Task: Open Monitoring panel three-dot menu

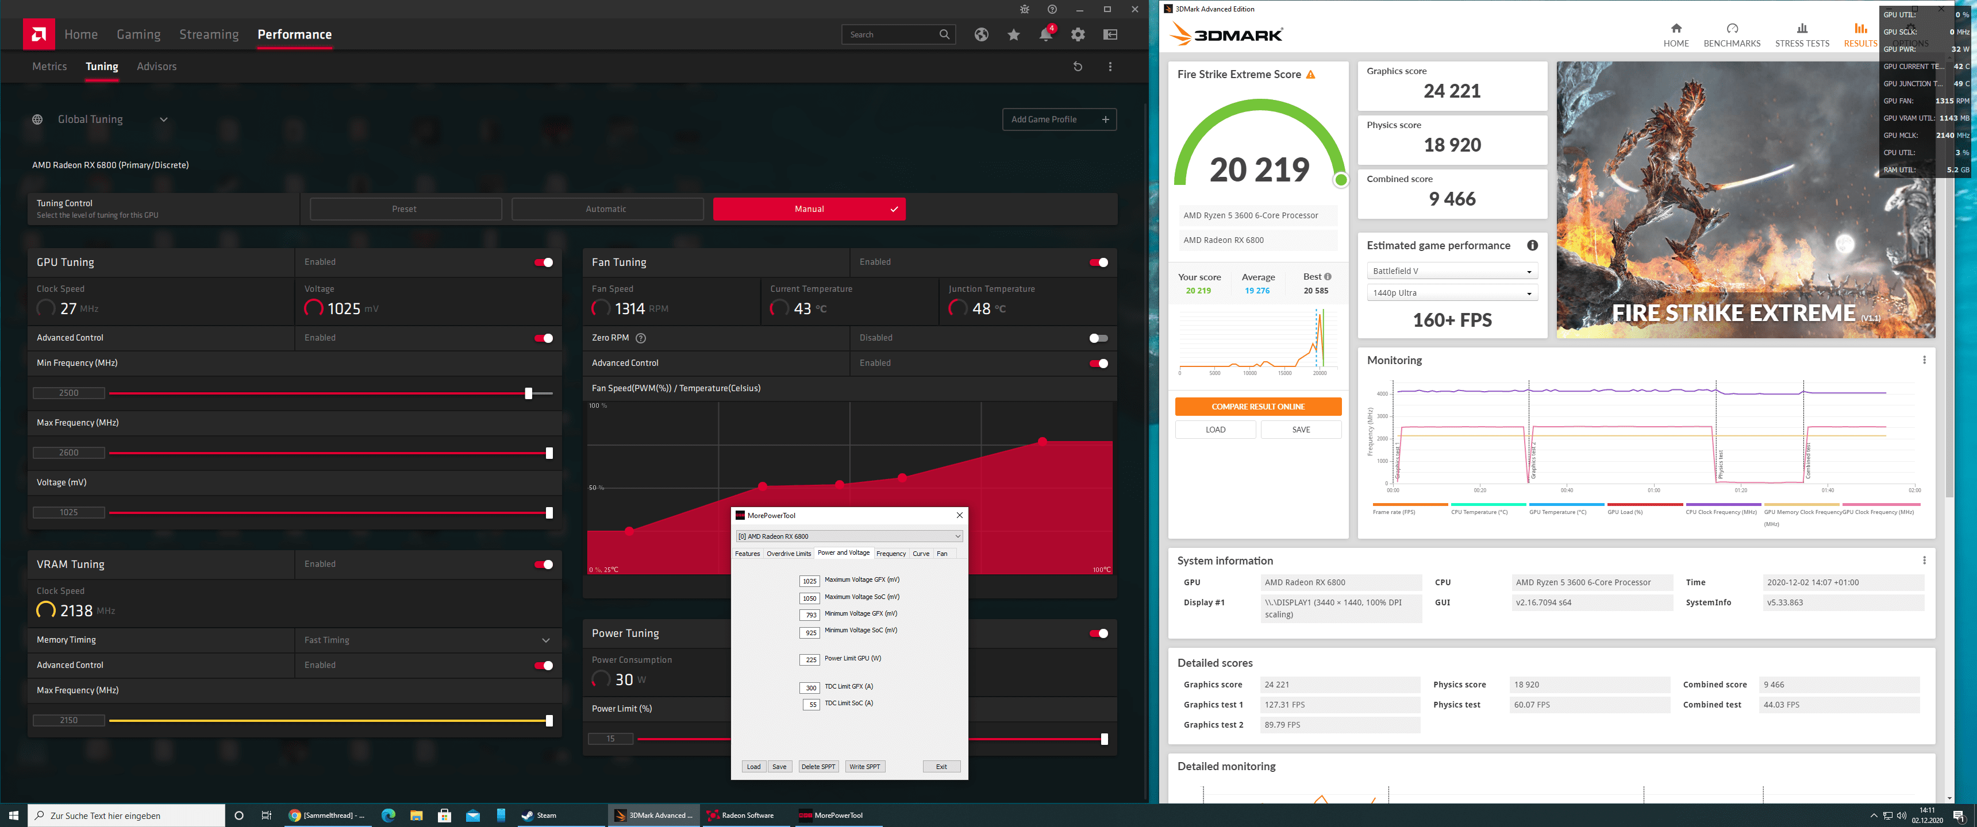Action: pos(1924,360)
